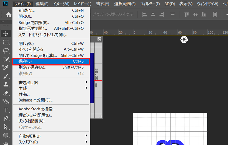The height and width of the screenshot is (145, 228).
Task: Align left edges icon
Action: coord(144,14)
